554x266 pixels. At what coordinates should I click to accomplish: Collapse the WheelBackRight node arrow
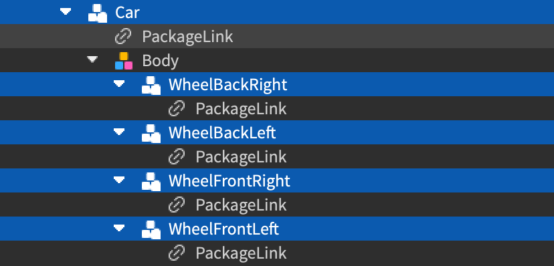[119, 84]
